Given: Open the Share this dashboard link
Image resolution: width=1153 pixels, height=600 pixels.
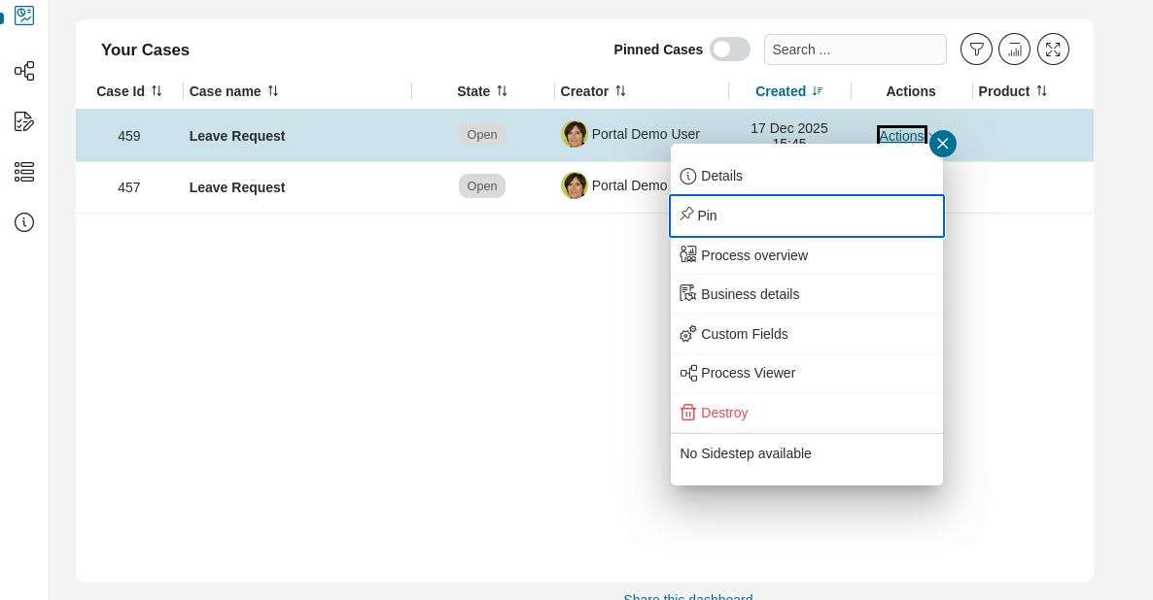Looking at the screenshot, I should [x=688, y=597].
